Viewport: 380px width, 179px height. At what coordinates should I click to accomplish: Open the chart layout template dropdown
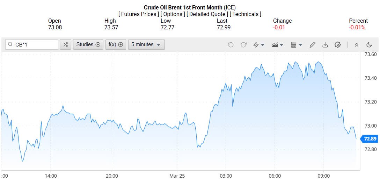point(296,45)
